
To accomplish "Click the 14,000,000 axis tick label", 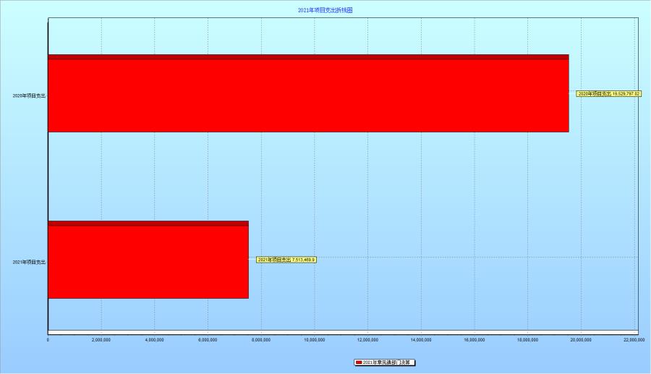I will (422, 339).
